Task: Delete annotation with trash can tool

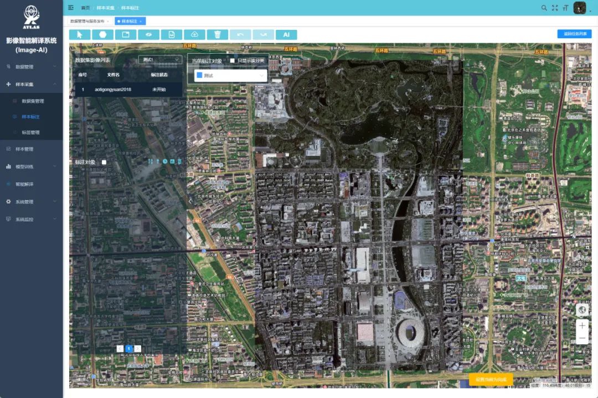Action: tap(217, 34)
